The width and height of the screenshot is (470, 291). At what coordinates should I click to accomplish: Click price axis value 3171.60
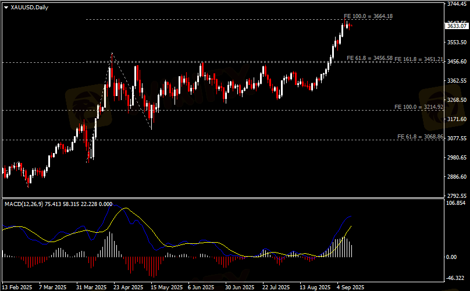(x=457, y=119)
